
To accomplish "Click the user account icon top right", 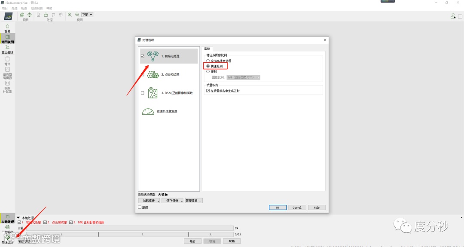I will click(x=453, y=16).
